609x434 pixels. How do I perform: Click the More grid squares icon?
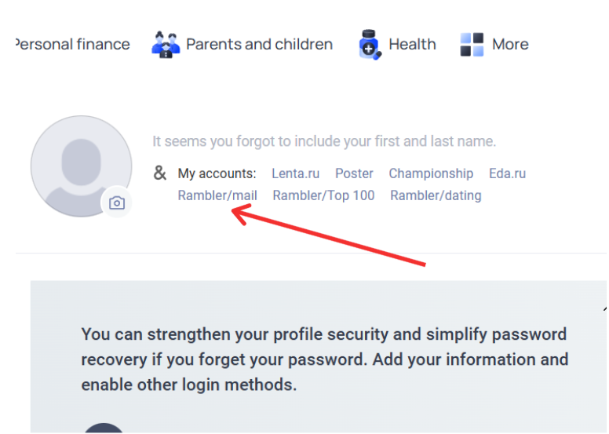coord(472,44)
